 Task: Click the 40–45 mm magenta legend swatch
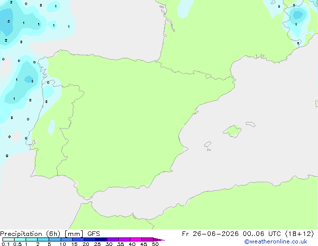(x=136, y=239)
